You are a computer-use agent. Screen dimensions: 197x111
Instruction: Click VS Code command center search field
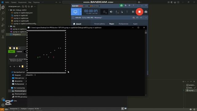point(99,2)
